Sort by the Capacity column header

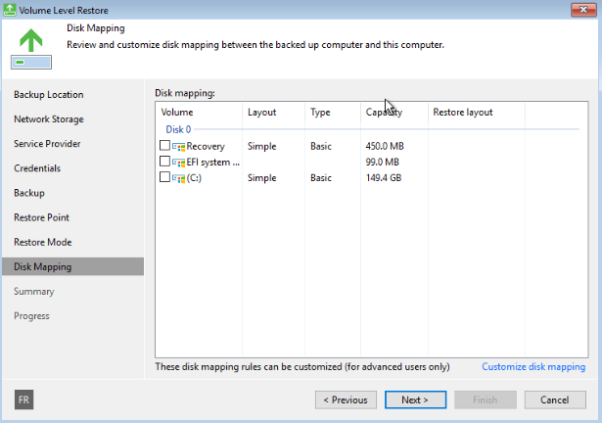point(394,113)
